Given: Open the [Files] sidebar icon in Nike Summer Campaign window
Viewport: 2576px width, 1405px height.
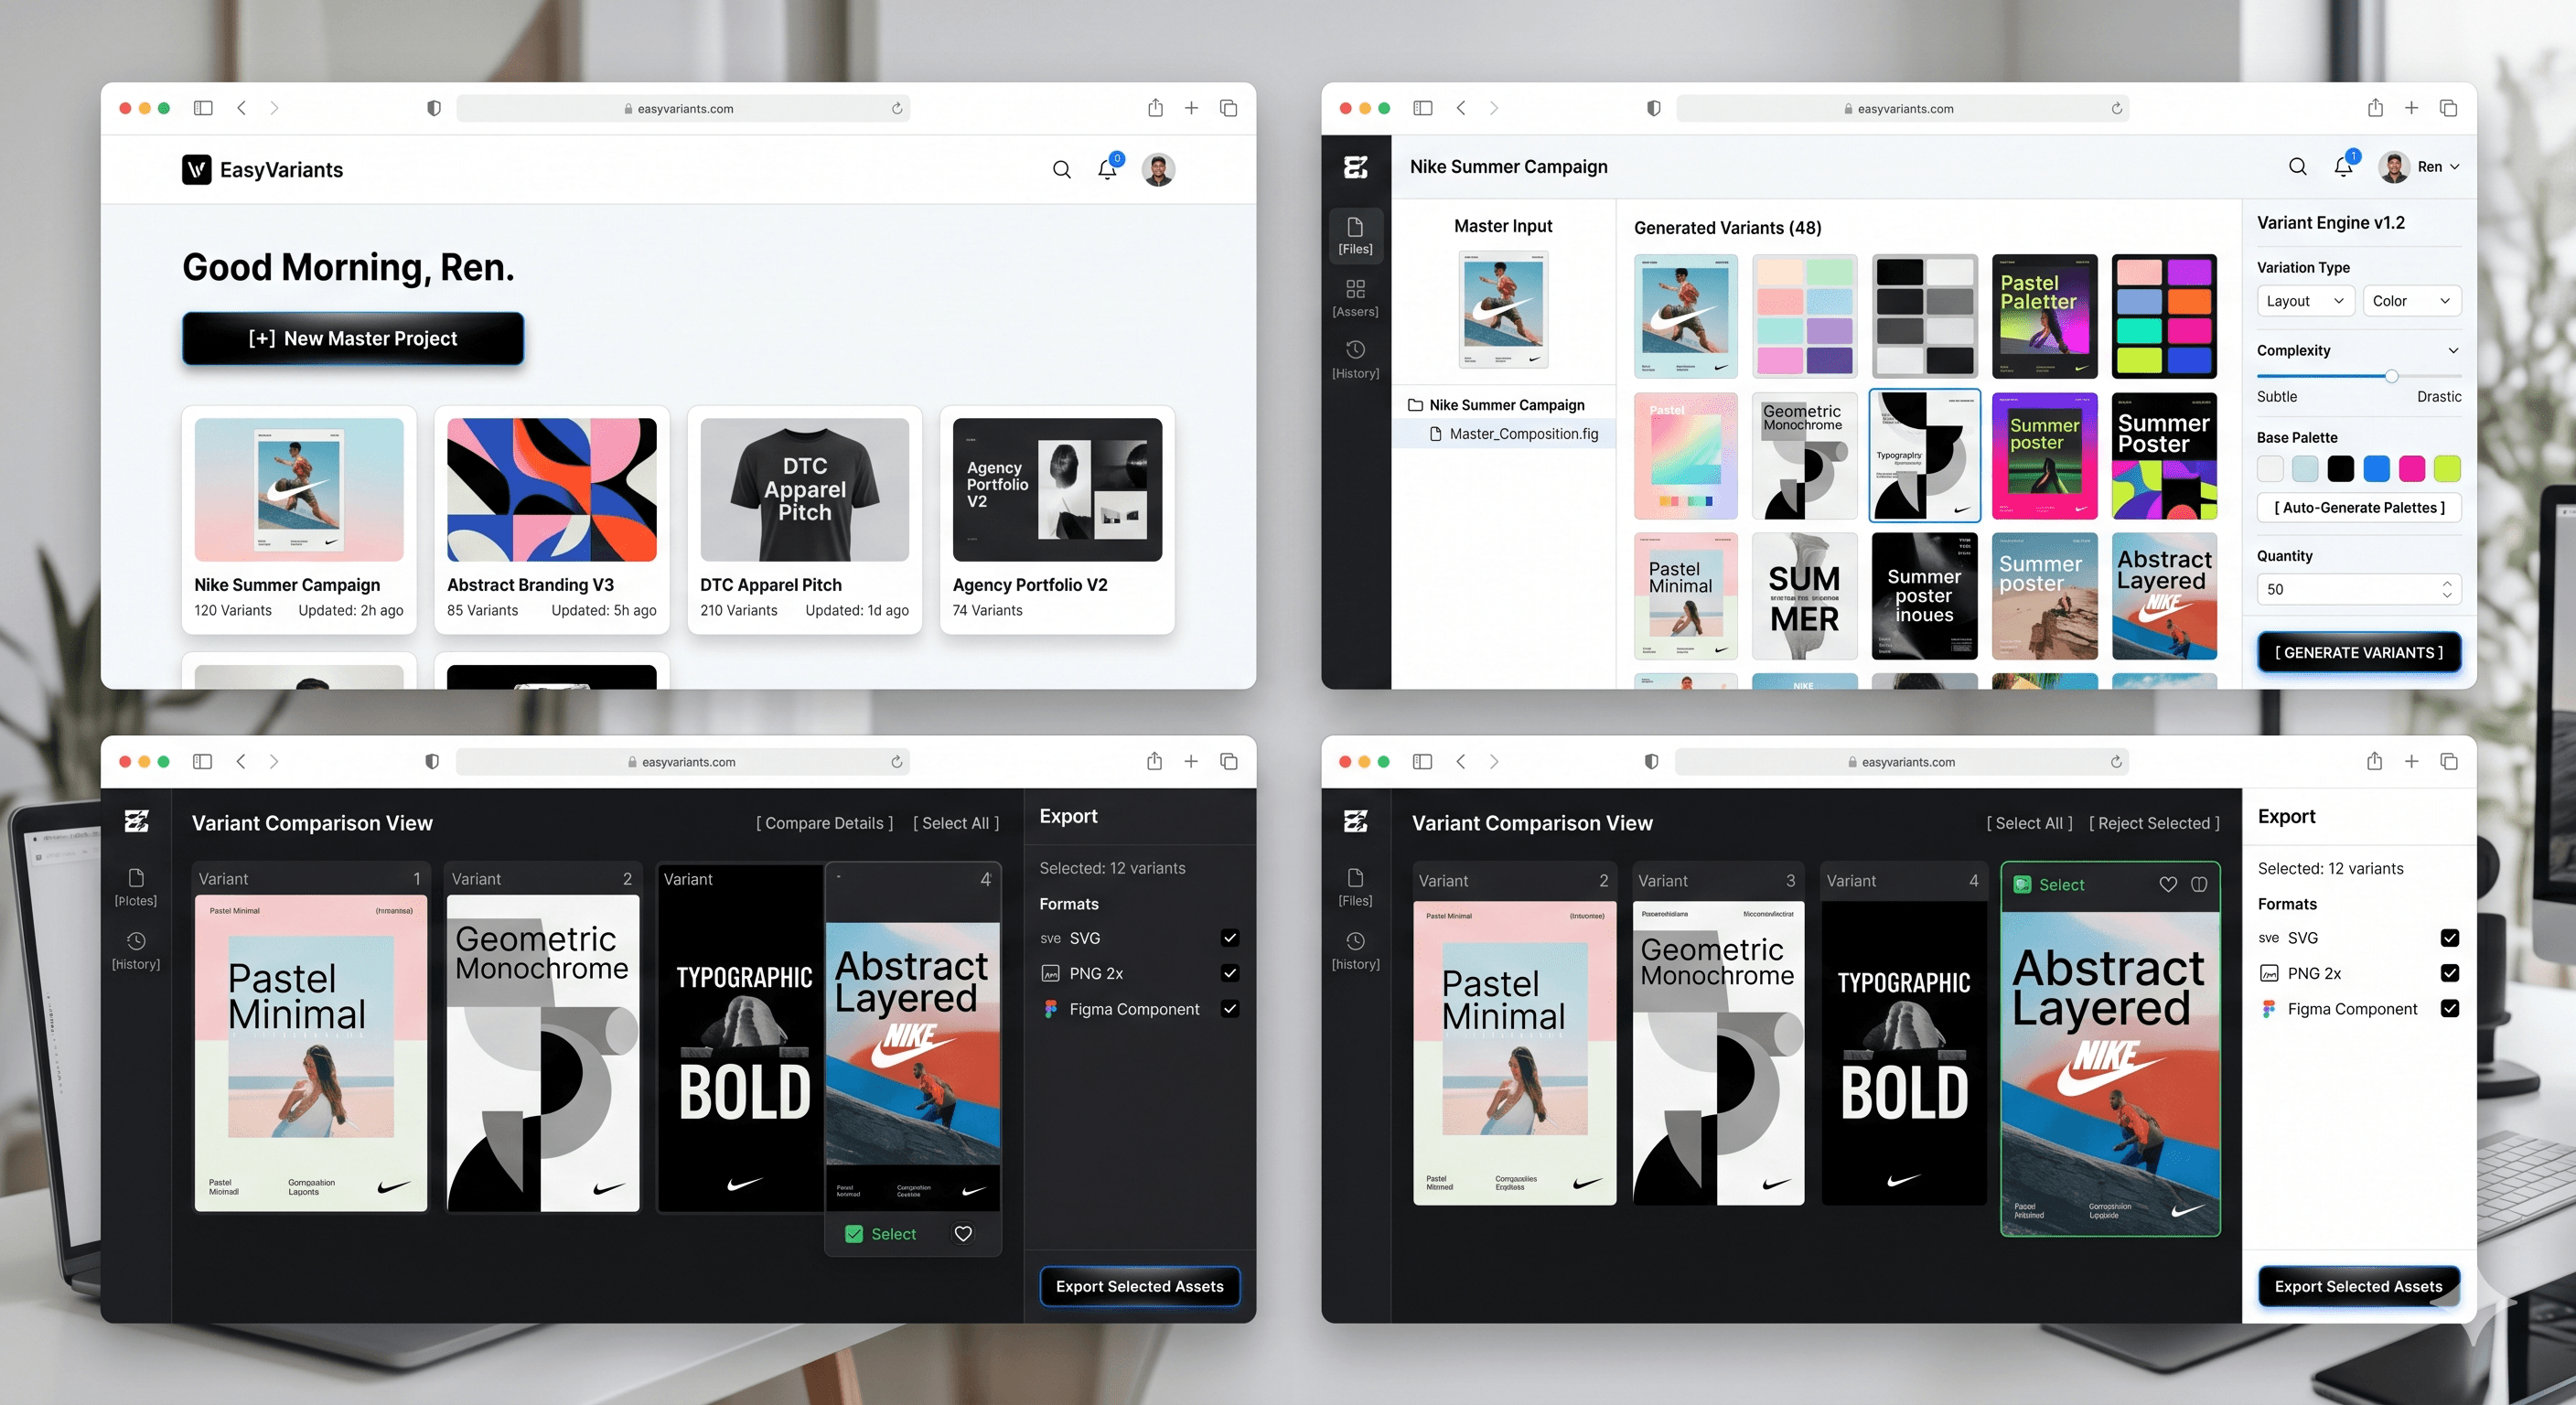Looking at the screenshot, I should click(x=1356, y=236).
